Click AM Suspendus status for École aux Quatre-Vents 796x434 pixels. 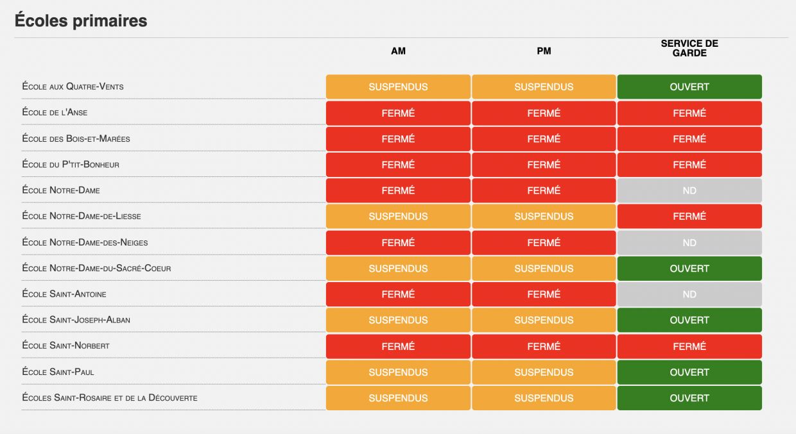click(398, 87)
